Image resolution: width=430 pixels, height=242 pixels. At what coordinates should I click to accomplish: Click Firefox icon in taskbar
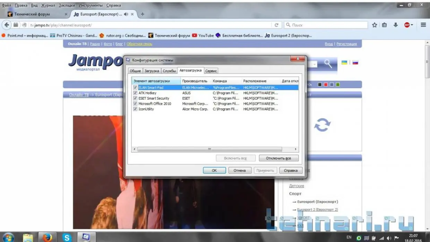pyautogui.click(x=48, y=237)
